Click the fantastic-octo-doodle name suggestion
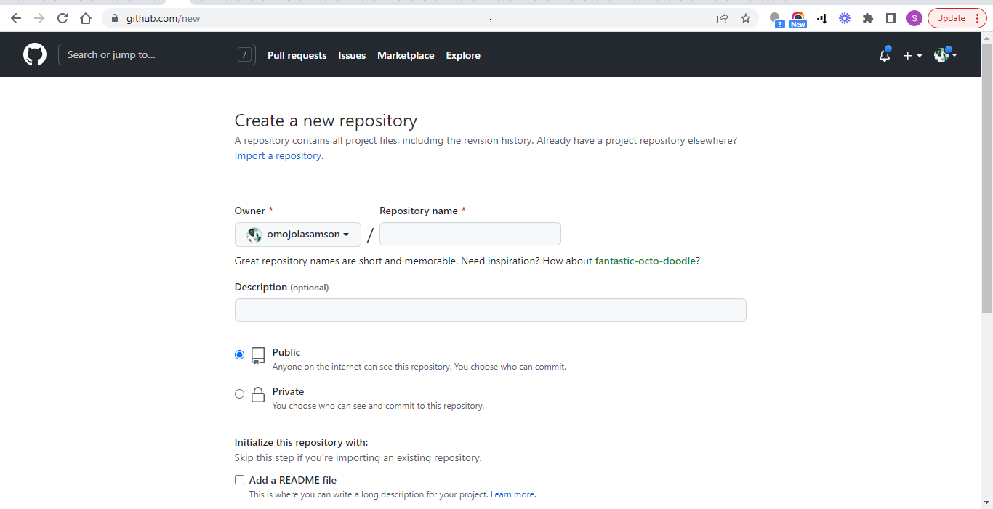This screenshot has height=509, width=993. coord(644,261)
